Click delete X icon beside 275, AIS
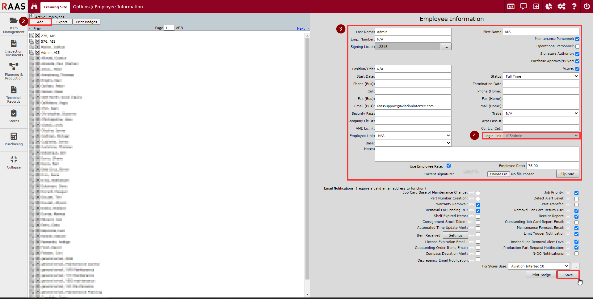The image size is (593, 299). click(x=37, y=36)
